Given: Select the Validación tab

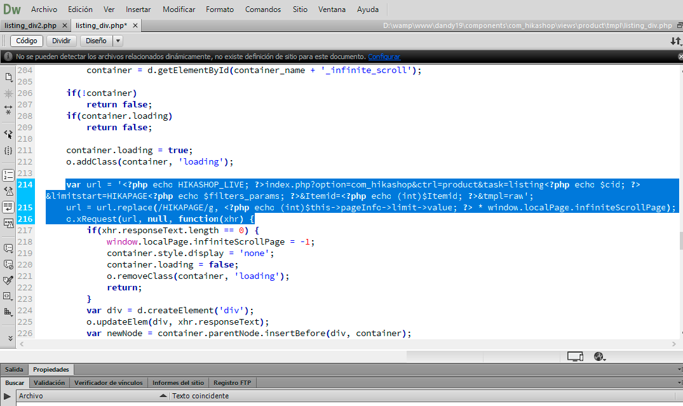Looking at the screenshot, I should (49, 383).
